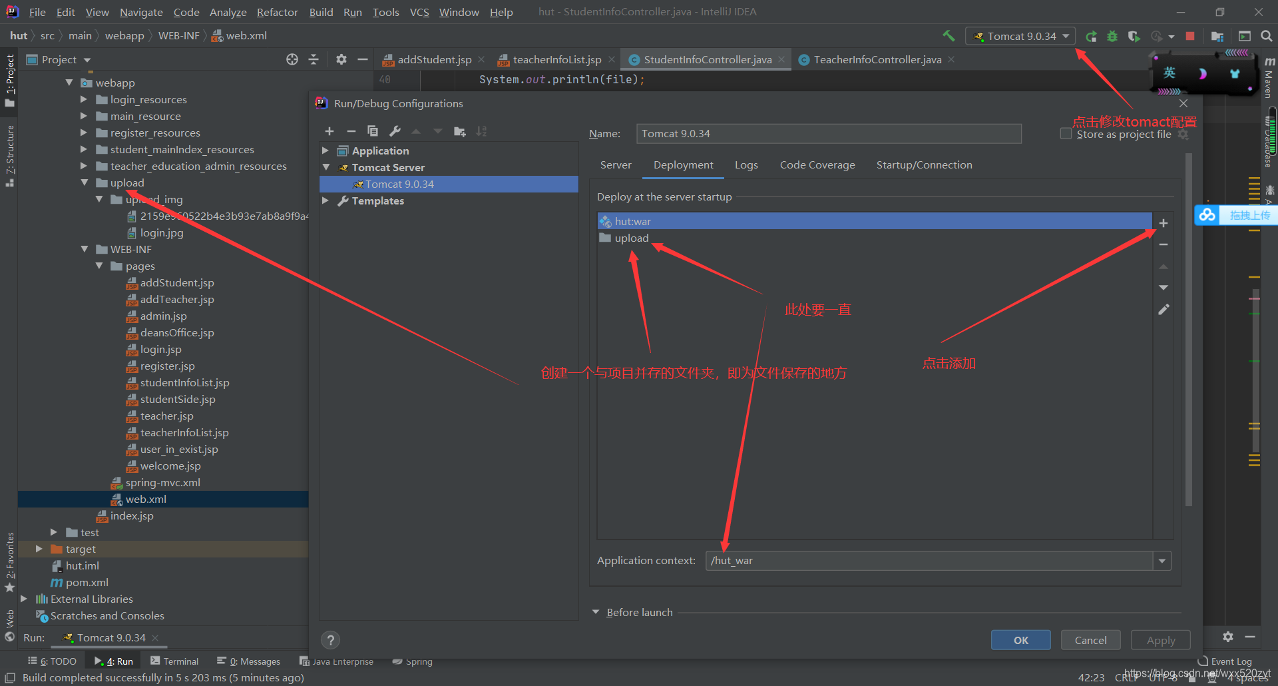1278x686 pixels.
Task: Click the Name input field
Action: click(x=829, y=134)
